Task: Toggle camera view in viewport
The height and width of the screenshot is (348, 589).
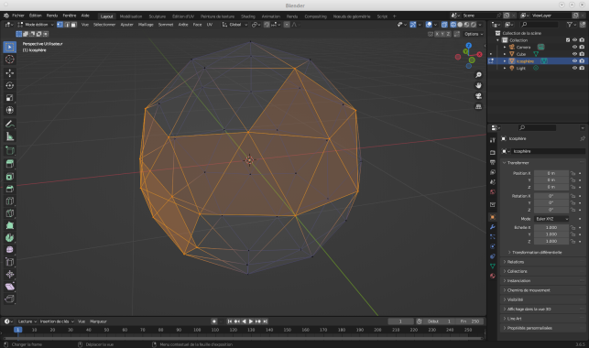Action: click(478, 96)
